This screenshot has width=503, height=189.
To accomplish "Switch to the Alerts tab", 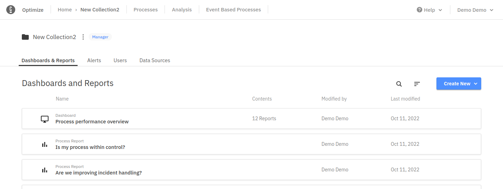I will [94, 60].
